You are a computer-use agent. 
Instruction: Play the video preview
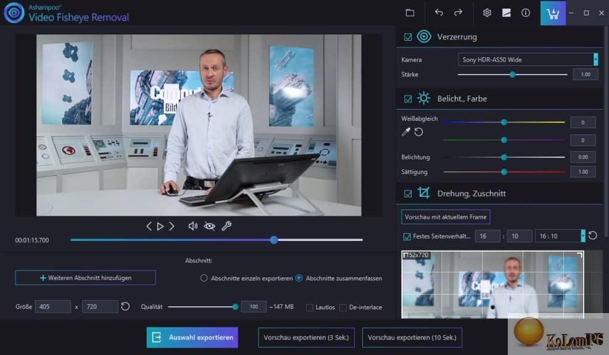tap(160, 226)
